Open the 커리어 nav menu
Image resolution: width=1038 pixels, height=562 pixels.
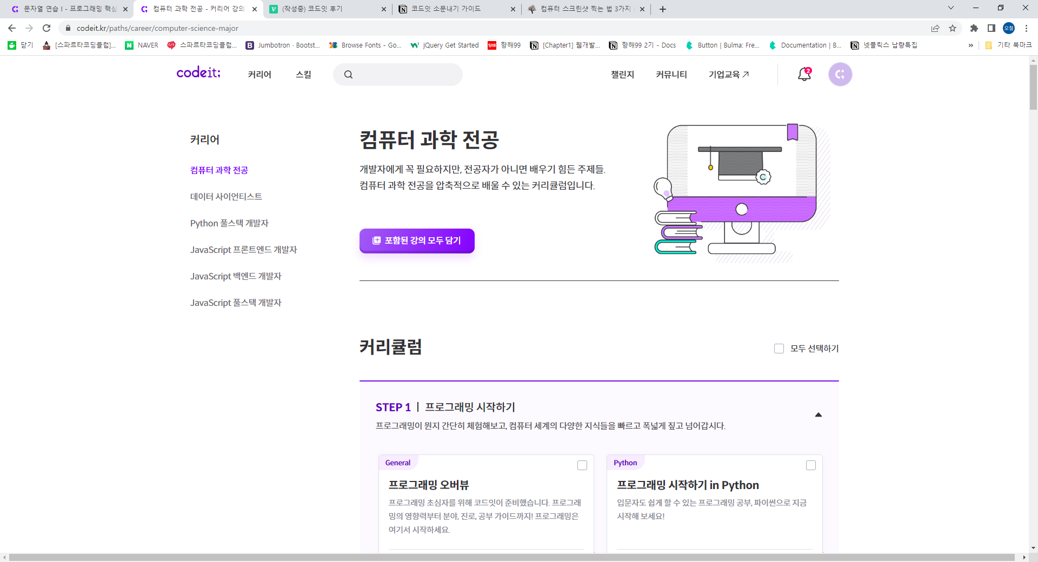pyautogui.click(x=259, y=75)
